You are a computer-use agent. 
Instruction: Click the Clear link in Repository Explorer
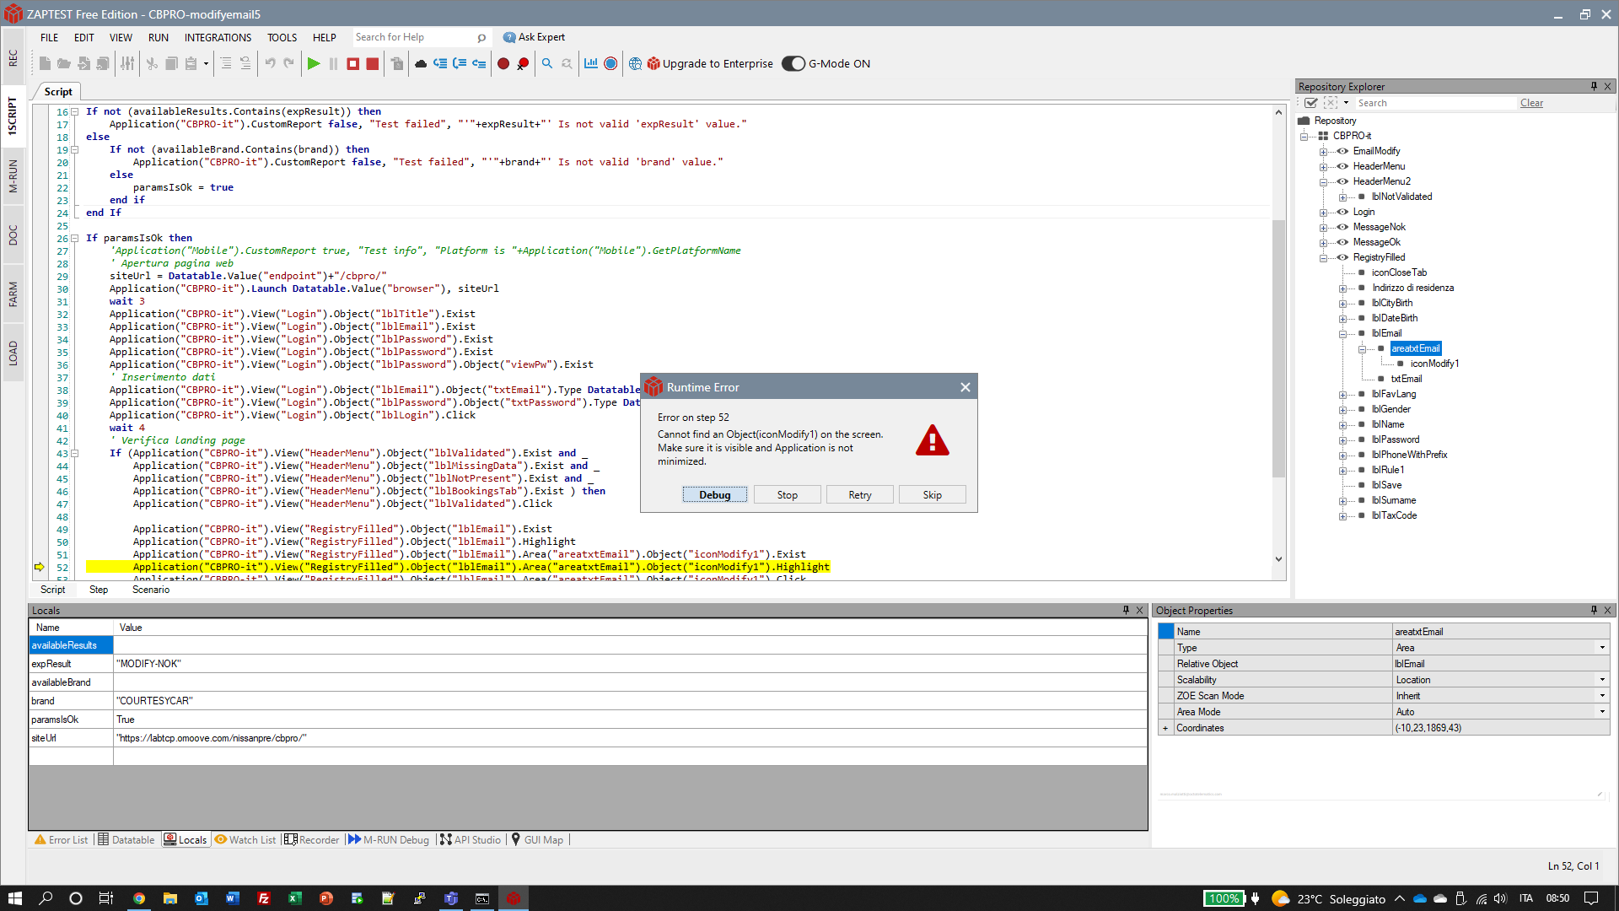(x=1531, y=103)
